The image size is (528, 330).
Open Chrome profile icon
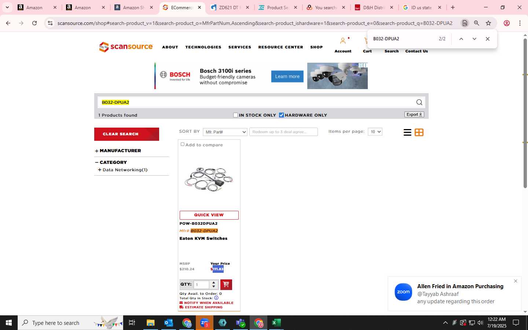507,23
